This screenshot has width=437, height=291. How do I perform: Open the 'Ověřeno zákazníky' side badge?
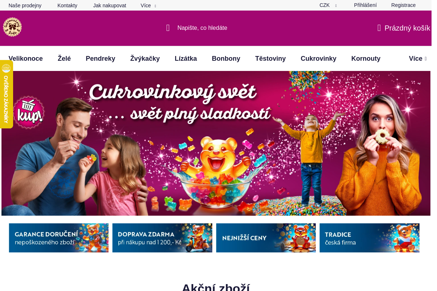pyautogui.click(x=6, y=94)
